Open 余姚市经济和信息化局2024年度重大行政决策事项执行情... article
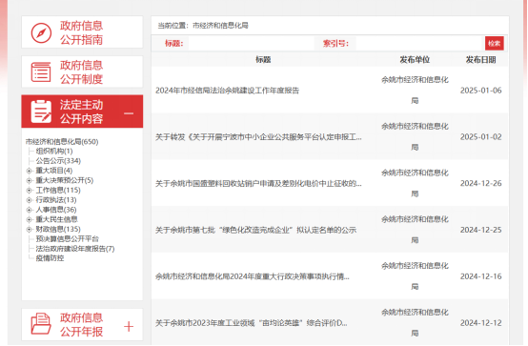Viewport: 528px width, 346px height. click(253, 276)
